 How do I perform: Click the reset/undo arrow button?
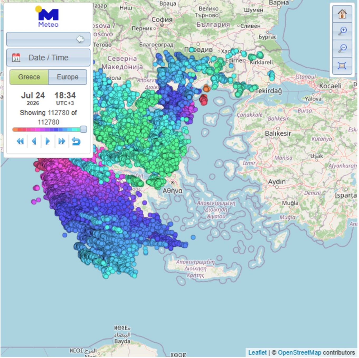click(76, 141)
